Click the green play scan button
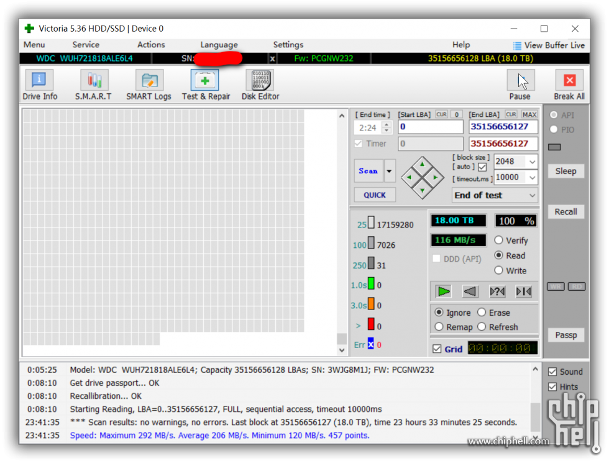The height and width of the screenshot is (463, 609). [444, 291]
